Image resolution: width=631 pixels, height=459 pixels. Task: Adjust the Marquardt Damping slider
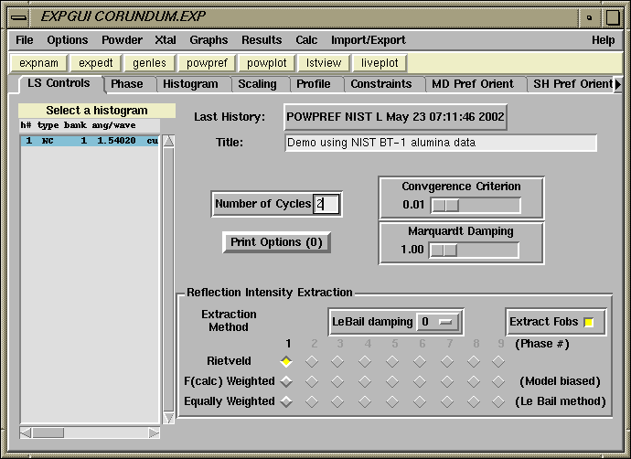(x=474, y=251)
